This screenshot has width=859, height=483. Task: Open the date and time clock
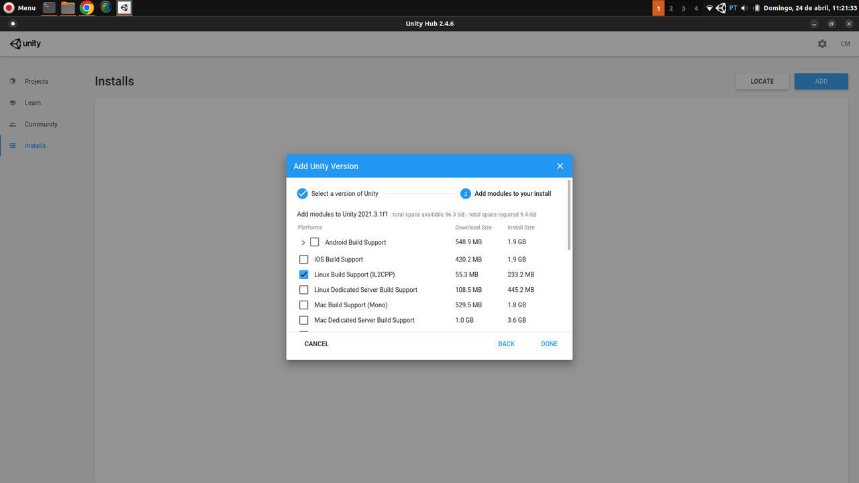tap(810, 8)
